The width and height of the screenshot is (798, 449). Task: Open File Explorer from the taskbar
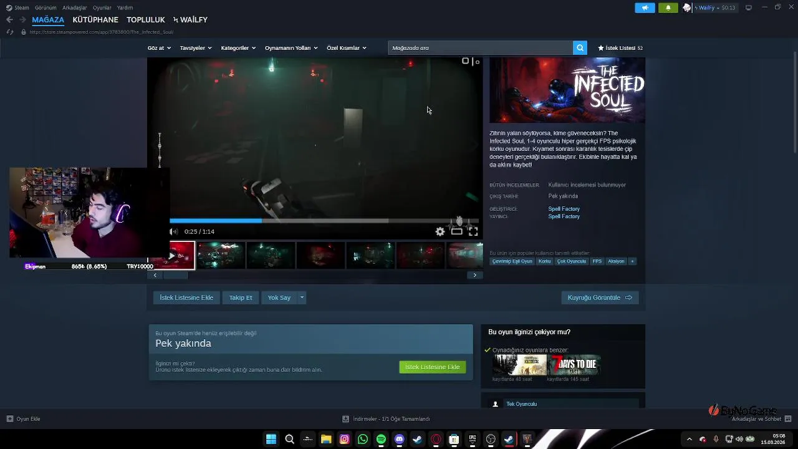326,439
